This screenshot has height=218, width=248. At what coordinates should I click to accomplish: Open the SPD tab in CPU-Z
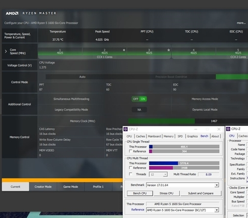(180, 136)
